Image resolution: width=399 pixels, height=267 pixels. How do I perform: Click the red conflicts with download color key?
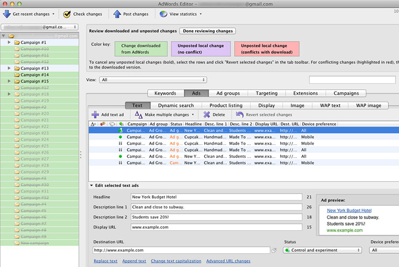click(267, 49)
